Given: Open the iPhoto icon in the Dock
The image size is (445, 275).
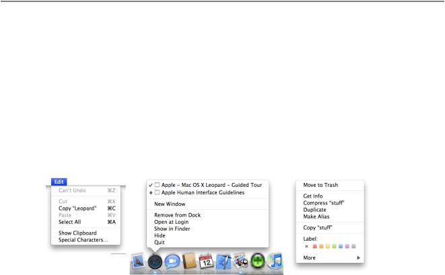Looking at the screenshot, I should click(240, 261).
